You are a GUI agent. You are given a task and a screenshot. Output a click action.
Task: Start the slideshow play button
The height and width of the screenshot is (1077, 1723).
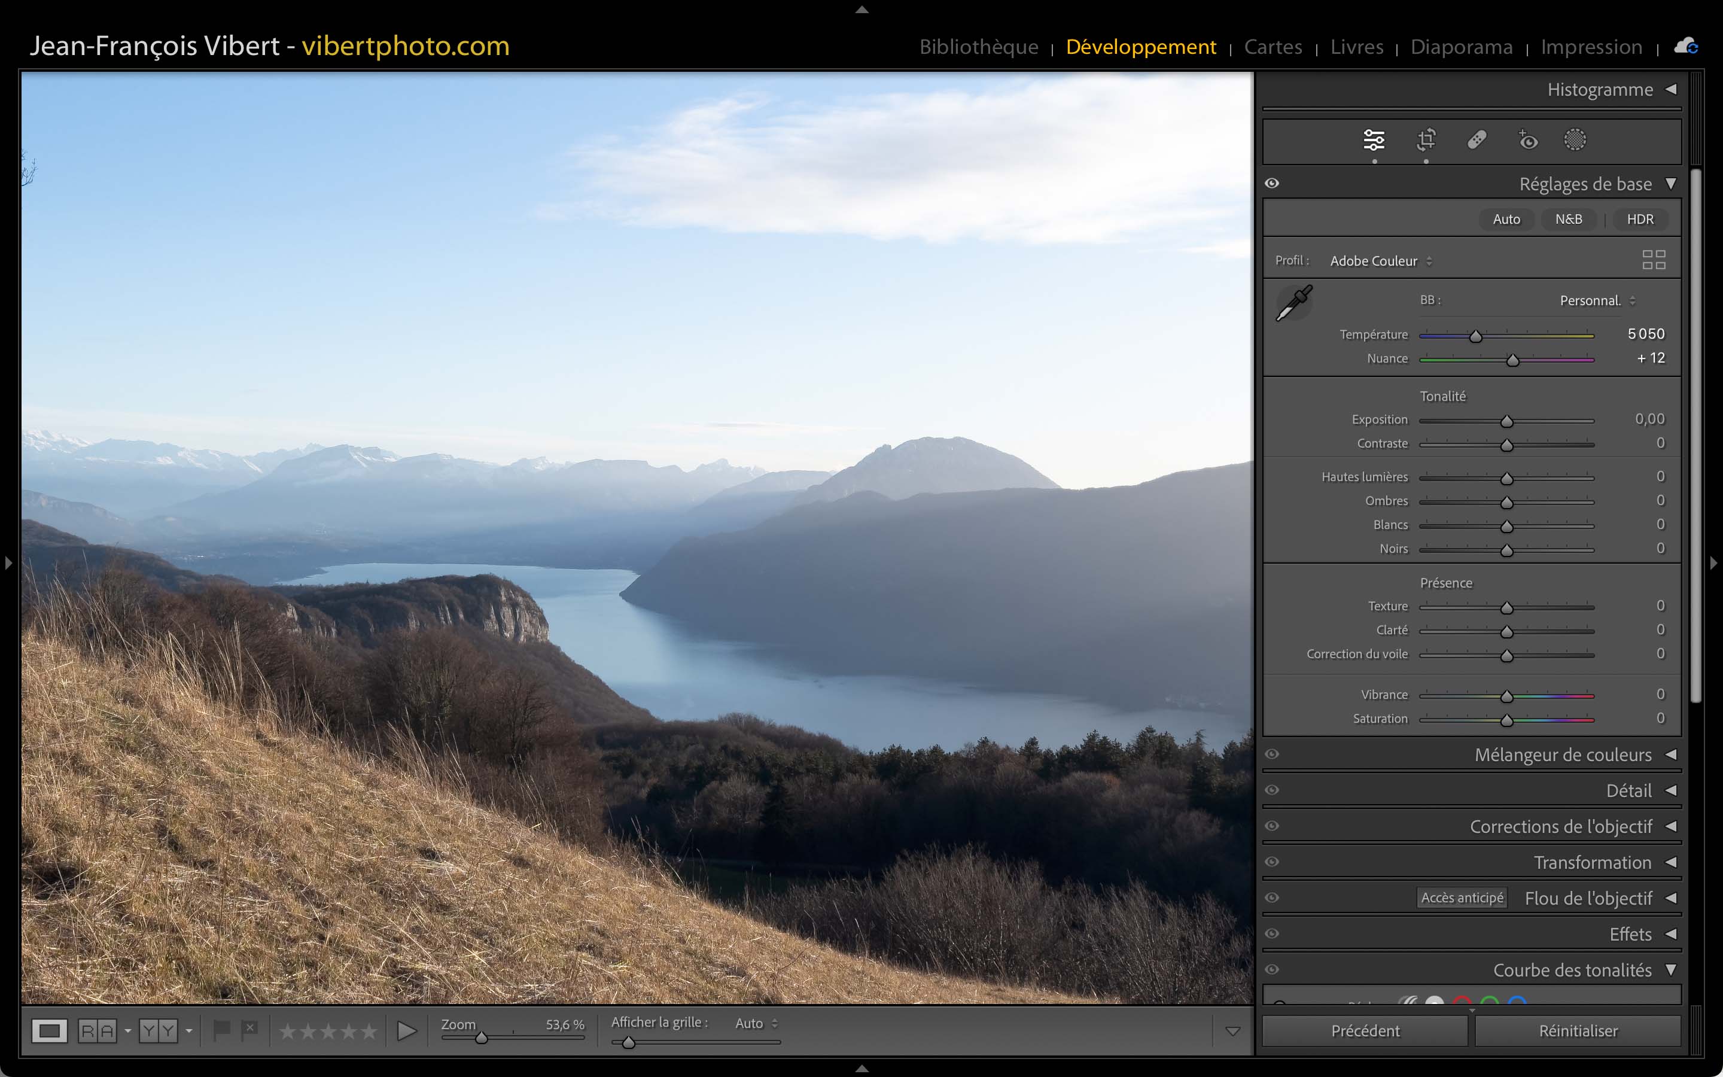[407, 1031]
